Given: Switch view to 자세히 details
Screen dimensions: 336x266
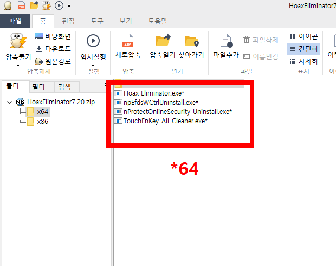Looking at the screenshot, I should coord(303,61).
